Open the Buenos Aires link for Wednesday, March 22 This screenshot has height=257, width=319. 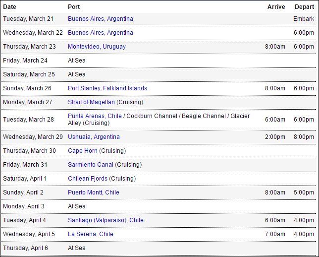(100, 33)
